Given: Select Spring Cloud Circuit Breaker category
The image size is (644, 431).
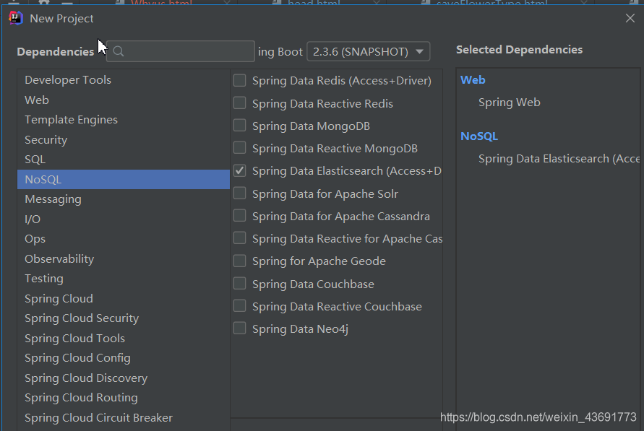Looking at the screenshot, I should coord(123,418).
